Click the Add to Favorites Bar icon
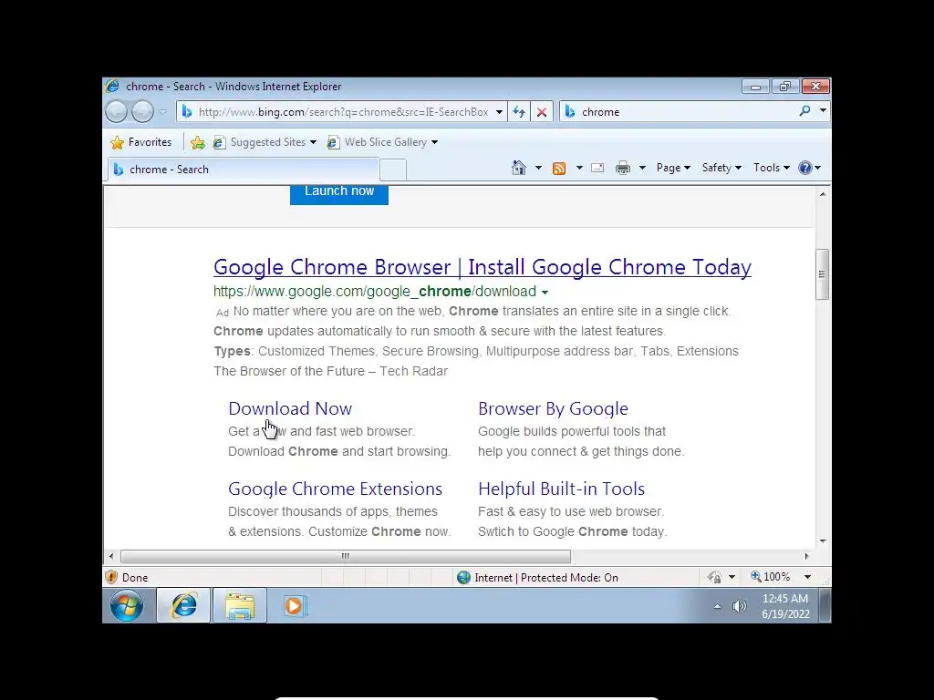Screen dimensions: 934x700 coord(198,142)
